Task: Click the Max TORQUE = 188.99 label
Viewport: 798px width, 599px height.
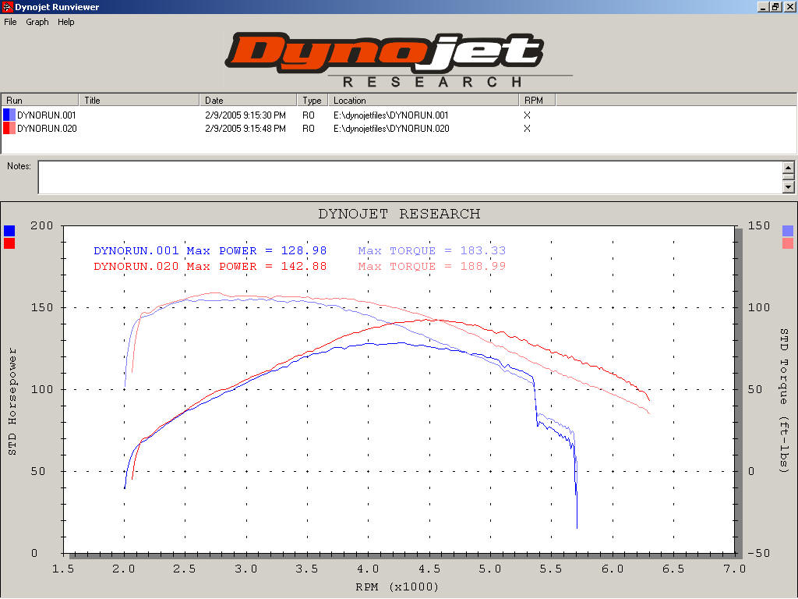Action: tap(432, 267)
